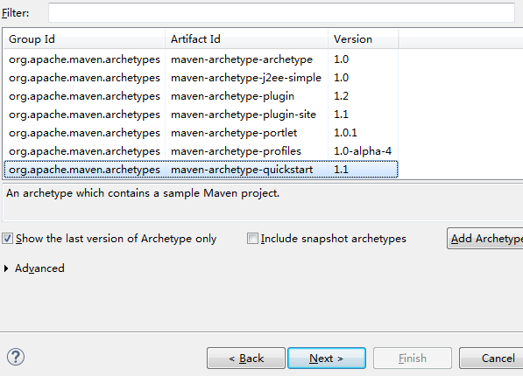Enable Include snapshot archetypes checkbox
The height and width of the screenshot is (376, 523).
pyautogui.click(x=252, y=239)
